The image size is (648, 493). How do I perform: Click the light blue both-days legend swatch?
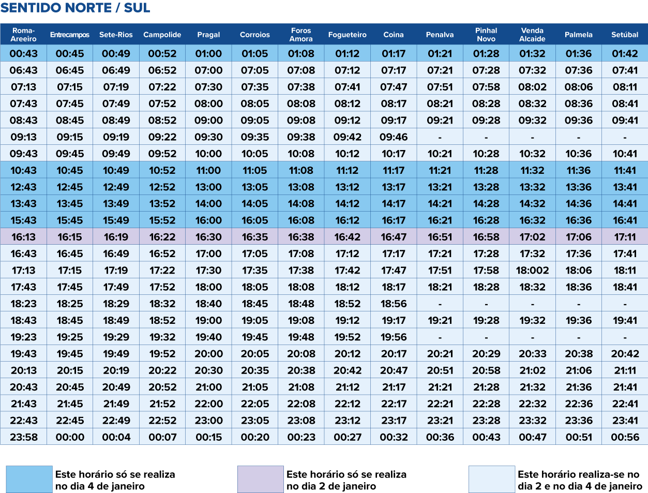tap(492, 479)
